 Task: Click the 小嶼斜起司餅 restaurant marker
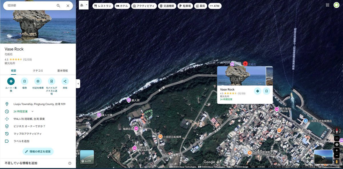click(x=279, y=130)
